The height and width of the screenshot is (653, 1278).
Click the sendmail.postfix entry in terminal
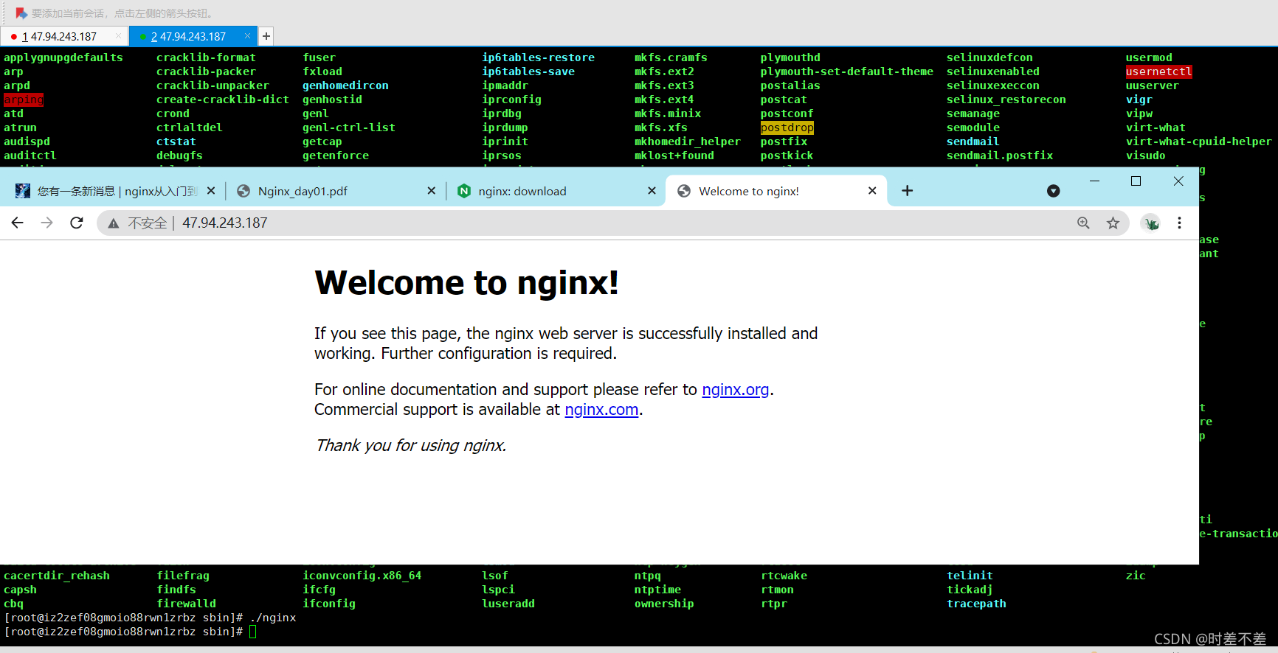[x=1000, y=156]
